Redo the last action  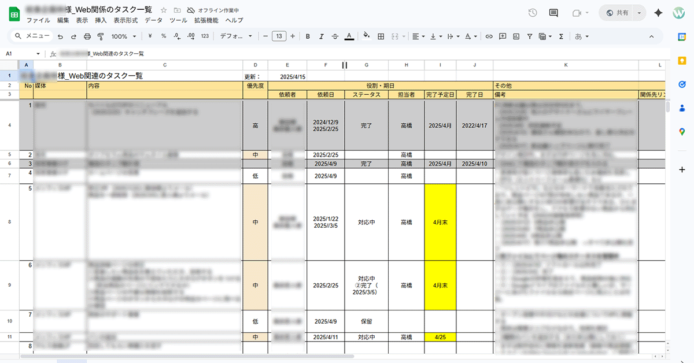73,36
